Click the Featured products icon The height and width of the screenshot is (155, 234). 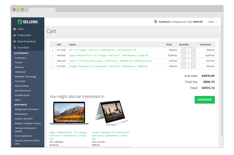14,42
